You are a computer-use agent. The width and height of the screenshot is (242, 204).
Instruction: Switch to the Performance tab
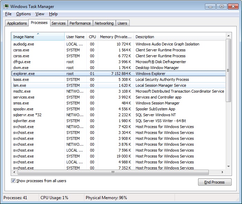80,23
